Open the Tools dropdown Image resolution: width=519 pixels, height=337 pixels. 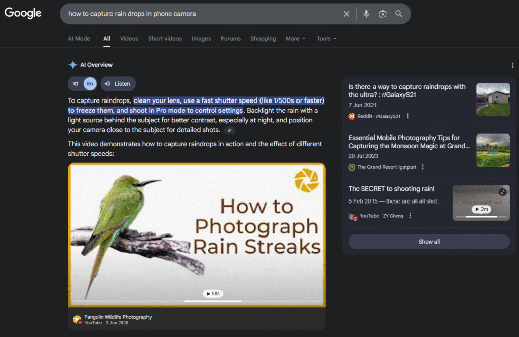click(x=326, y=39)
